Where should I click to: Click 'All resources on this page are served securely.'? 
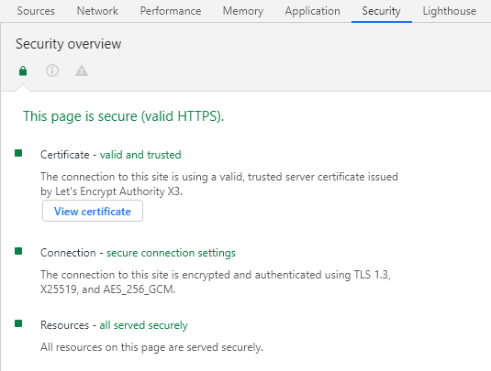(x=151, y=347)
